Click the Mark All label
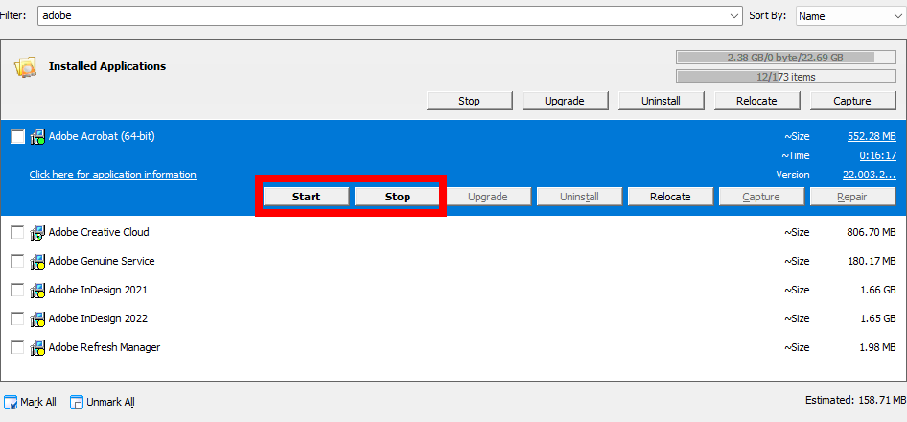 [x=38, y=402]
